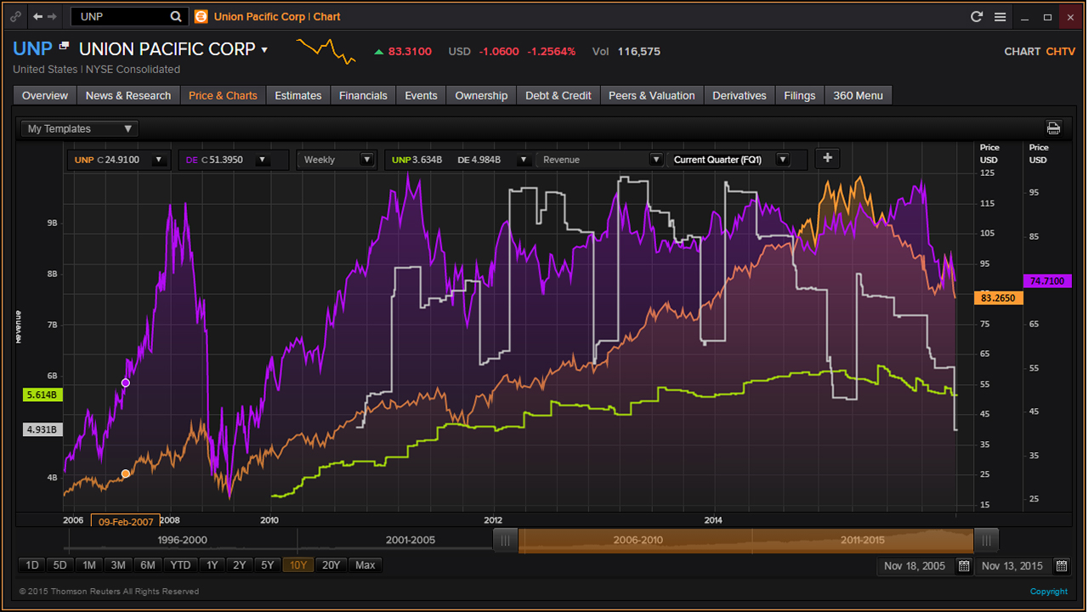
Task: Add a new series with plus button
Action: (826, 158)
